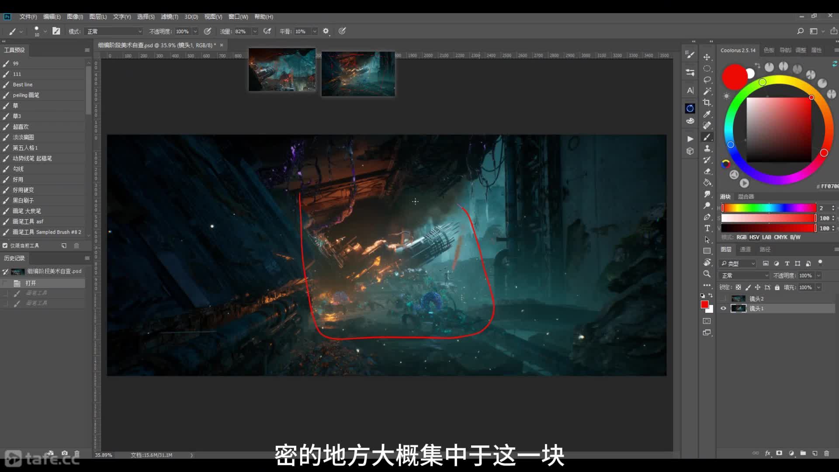
Task: Open the 图层(L) menu
Action: point(98,17)
